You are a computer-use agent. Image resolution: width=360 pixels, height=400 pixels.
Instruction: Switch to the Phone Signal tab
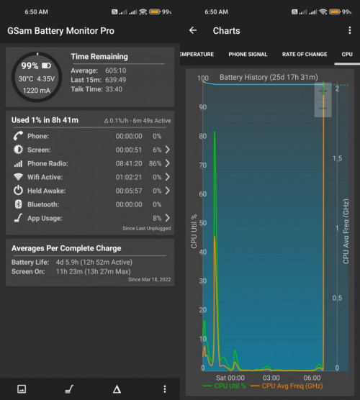point(248,55)
